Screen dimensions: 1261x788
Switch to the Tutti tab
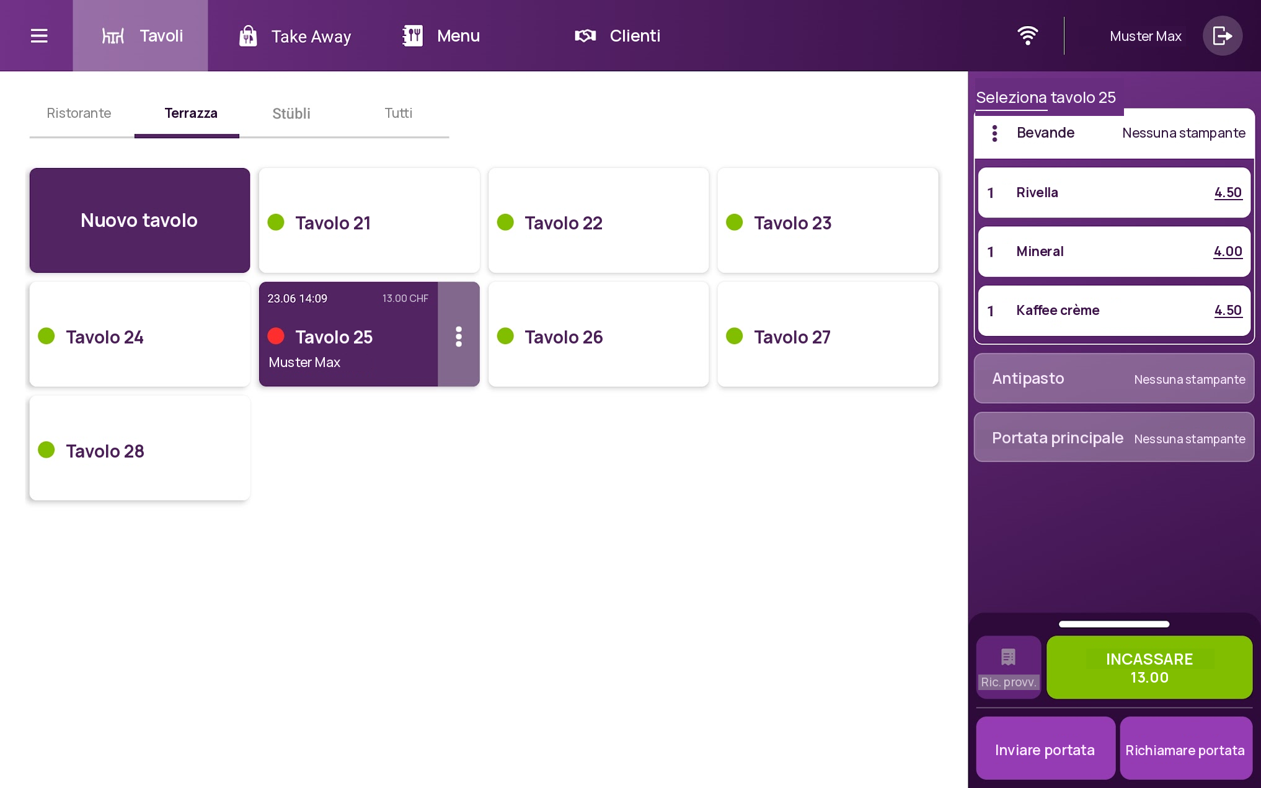click(398, 113)
